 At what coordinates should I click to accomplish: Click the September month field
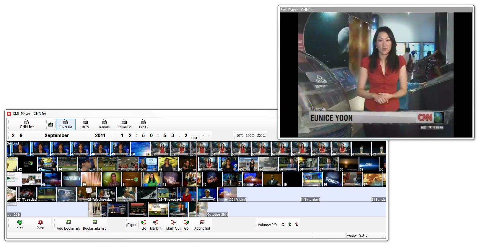tap(57, 135)
